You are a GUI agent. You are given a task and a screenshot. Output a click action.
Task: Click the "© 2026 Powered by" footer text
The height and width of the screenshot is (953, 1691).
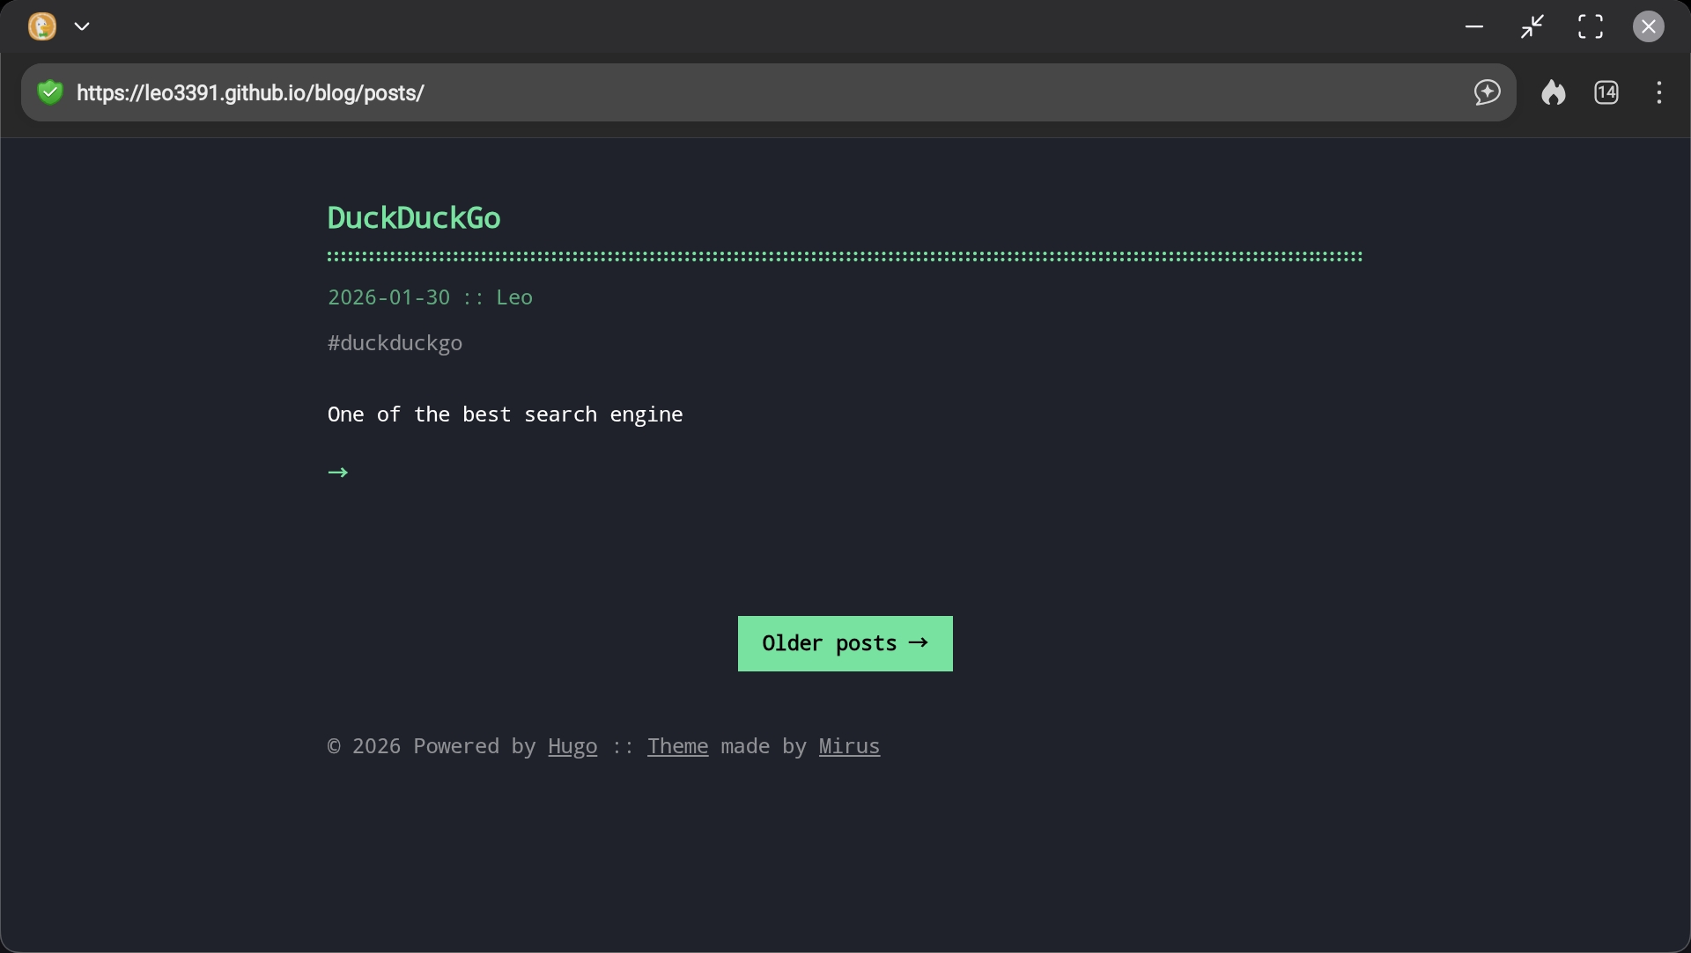click(432, 746)
